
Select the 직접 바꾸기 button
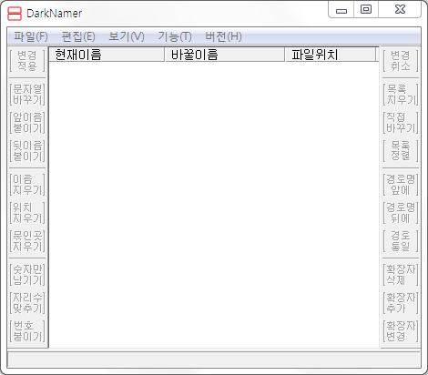pos(401,123)
